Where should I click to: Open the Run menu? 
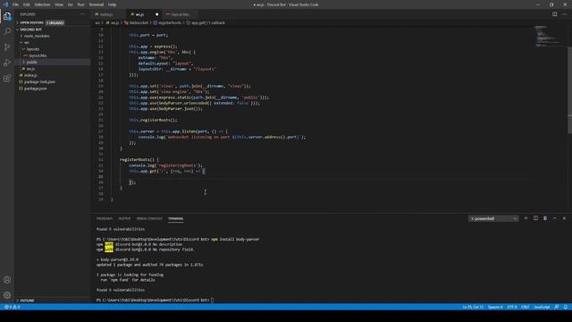[80, 4]
